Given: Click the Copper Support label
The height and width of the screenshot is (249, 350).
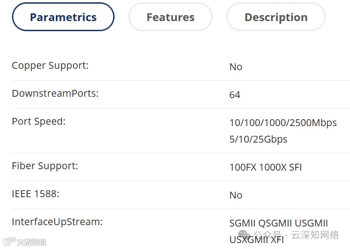Looking at the screenshot, I should (50, 66).
